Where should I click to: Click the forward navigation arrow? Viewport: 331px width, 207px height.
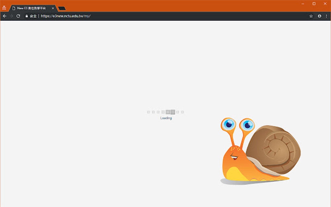click(x=11, y=16)
